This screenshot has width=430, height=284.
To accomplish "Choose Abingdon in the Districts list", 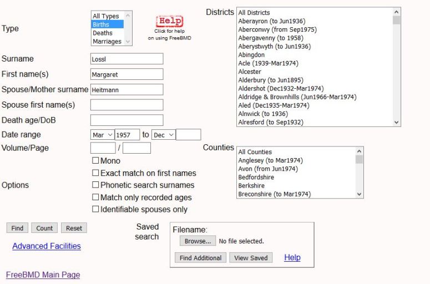I will (251, 55).
